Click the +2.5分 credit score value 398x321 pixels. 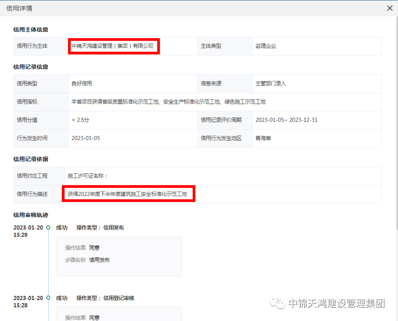(80, 120)
